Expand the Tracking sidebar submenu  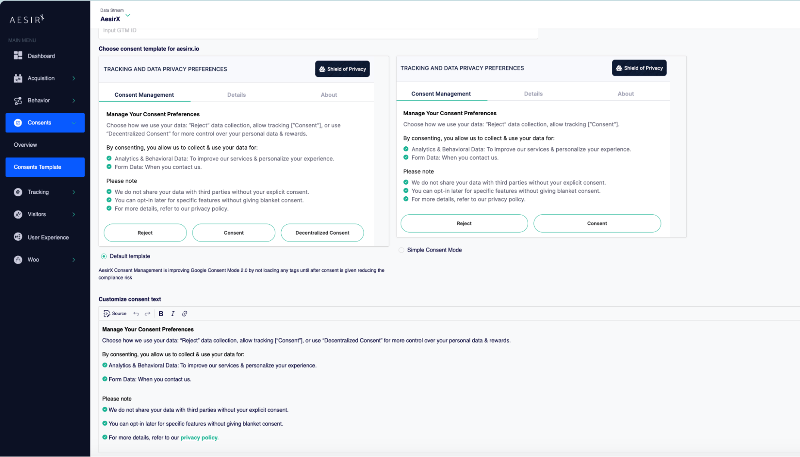pyautogui.click(x=74, y=192)
